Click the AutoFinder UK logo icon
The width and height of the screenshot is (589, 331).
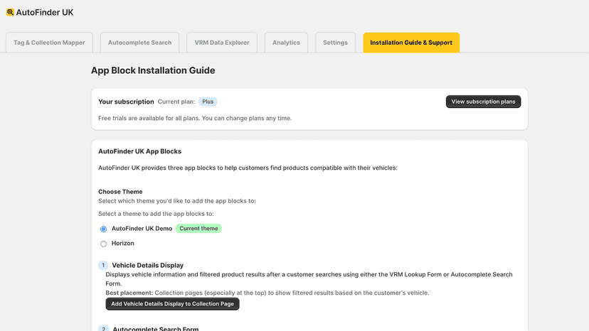click(x=10, y=12)
